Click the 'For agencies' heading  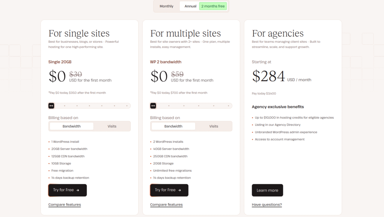pos(278,33)
